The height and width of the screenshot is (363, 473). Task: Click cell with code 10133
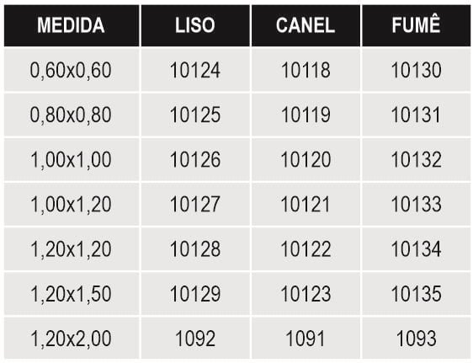click(x=417, y=205)
